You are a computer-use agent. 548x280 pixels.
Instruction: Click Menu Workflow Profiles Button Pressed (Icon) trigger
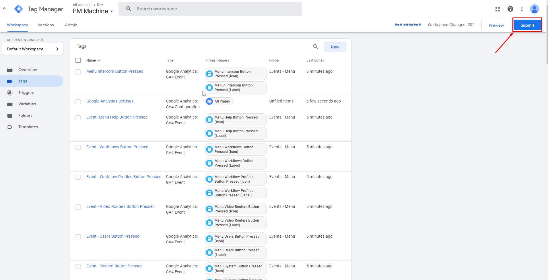236,179
